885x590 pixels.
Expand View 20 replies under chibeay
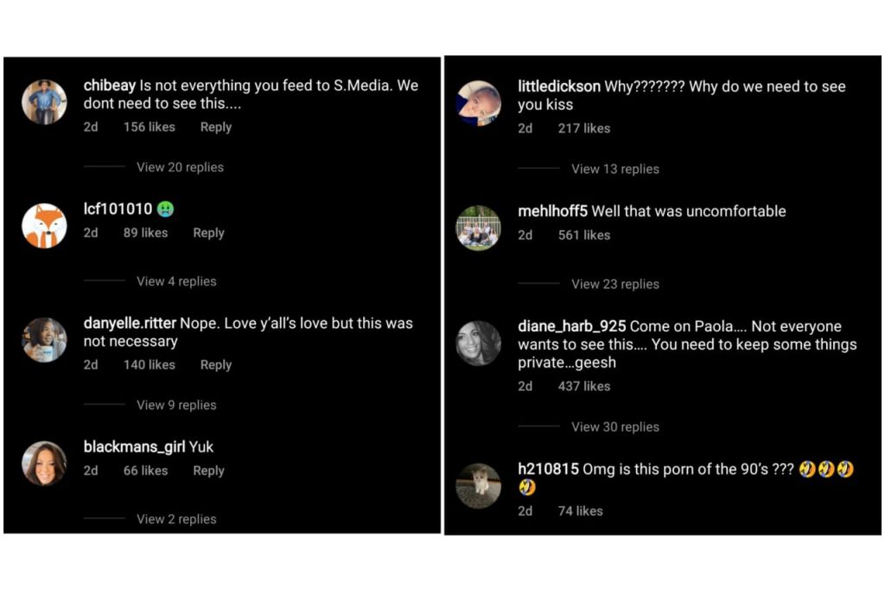[x=180, y=167]
